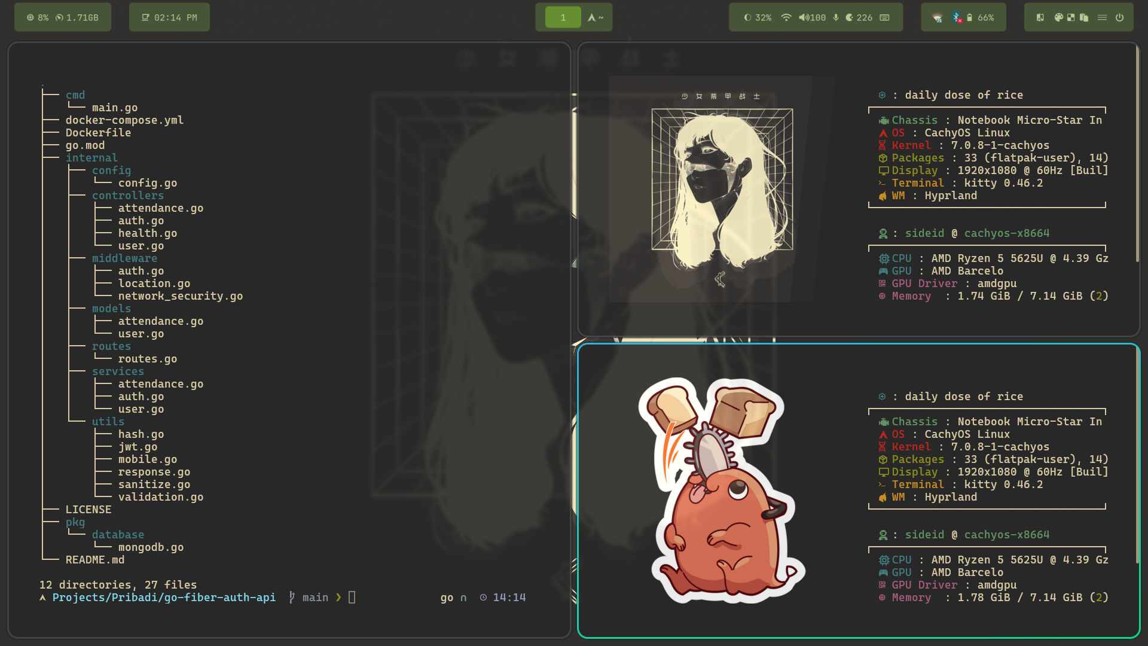The image size is (1148, 646).
Task: Focus the terminal prompt after main branch
Action: 352,597
